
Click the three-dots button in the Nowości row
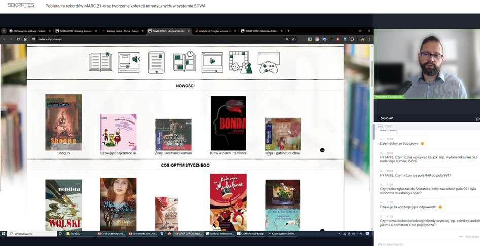click(322, 150)
